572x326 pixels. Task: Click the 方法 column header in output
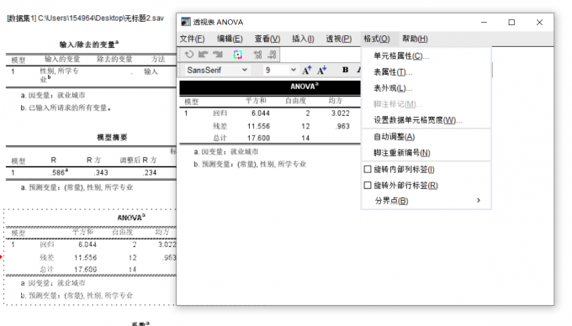(158, 59)
